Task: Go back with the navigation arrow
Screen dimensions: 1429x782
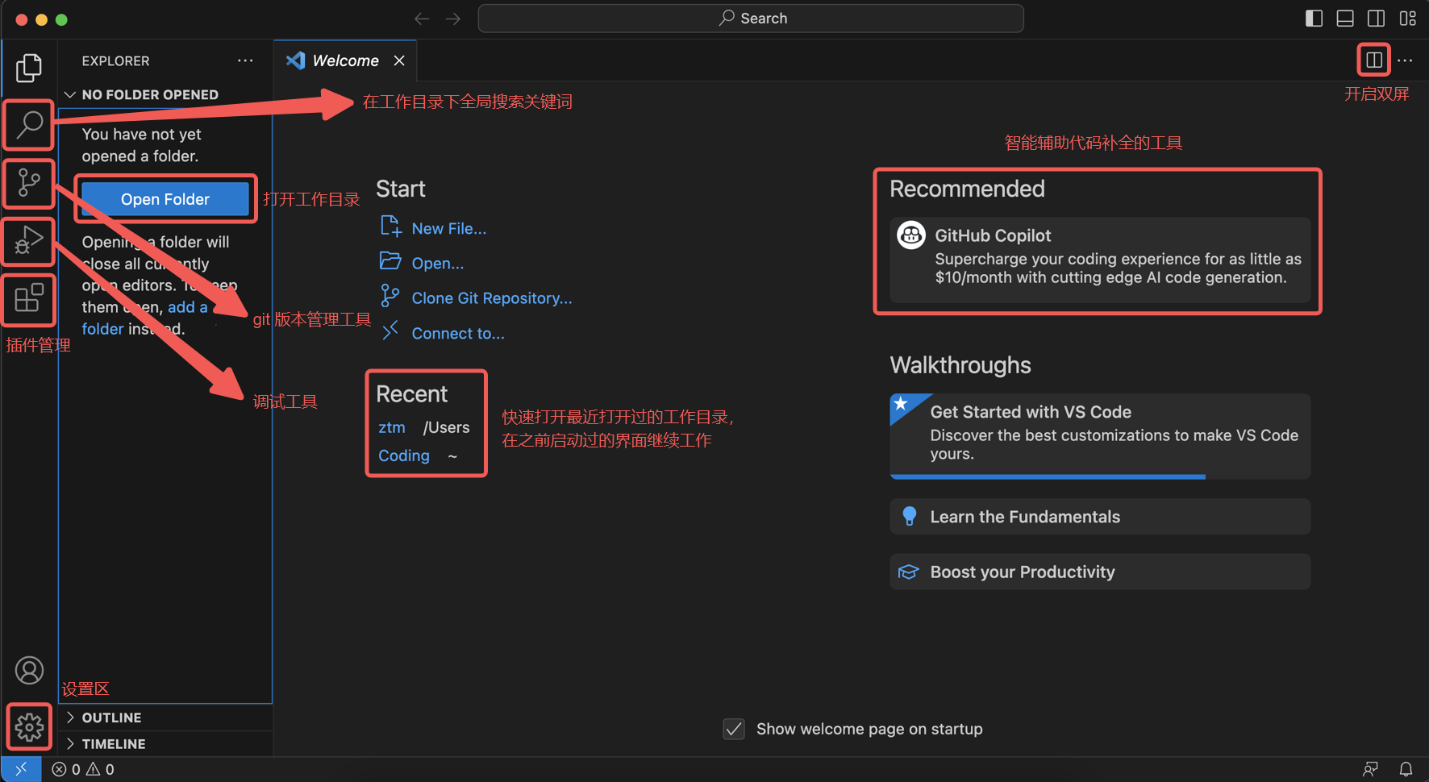Action: coord(422,19)
